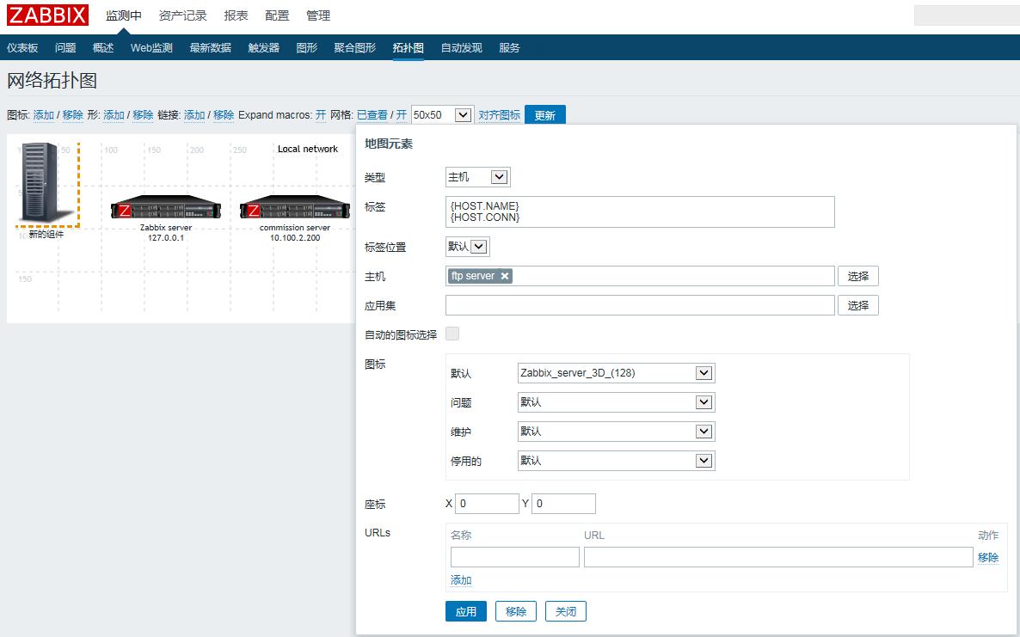Go to the 最新数据 submenu tab

210,48
